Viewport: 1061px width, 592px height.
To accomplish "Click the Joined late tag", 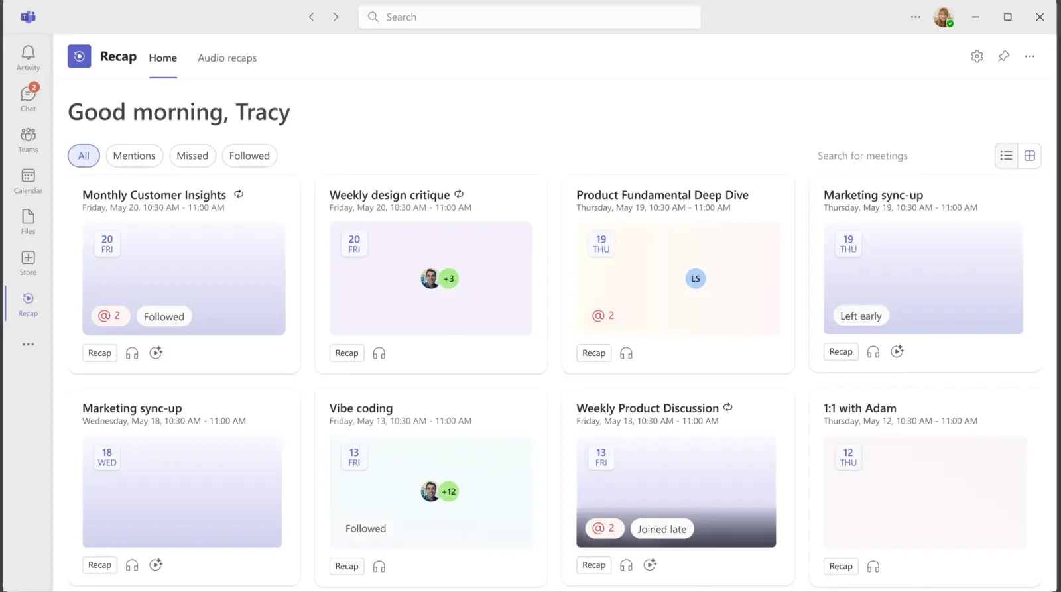I will click(x=662, y=529).
